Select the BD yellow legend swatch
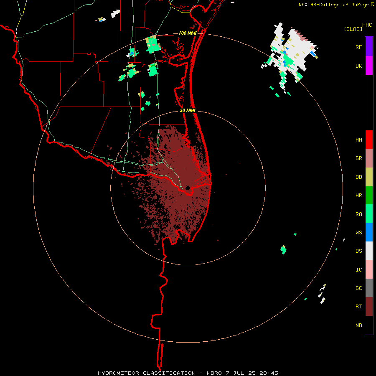 (369, 177)
